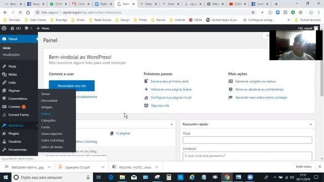Select Personalizar in Aparência flyout

tap(49, 101)
